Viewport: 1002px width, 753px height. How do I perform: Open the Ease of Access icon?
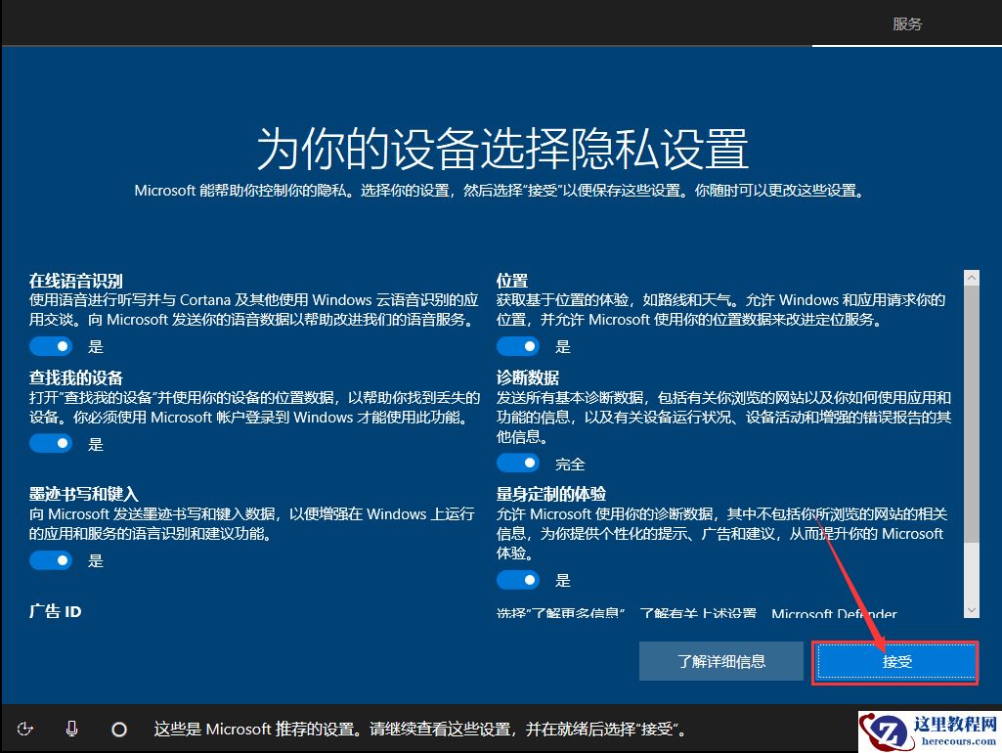pyautogui.click(x=25, y=728)
